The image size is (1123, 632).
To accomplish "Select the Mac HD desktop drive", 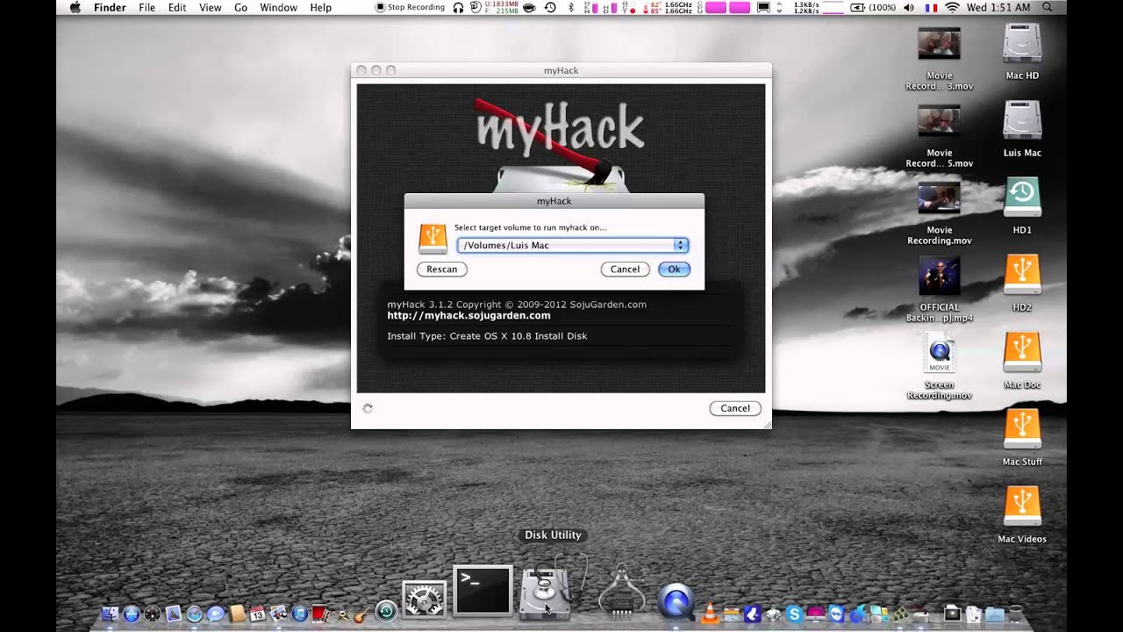I will point(1022,44).
